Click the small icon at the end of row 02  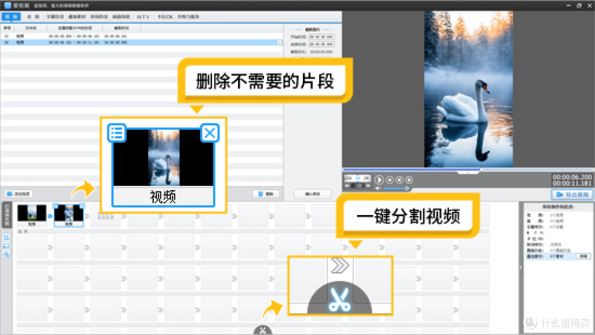tap(279, 42)
